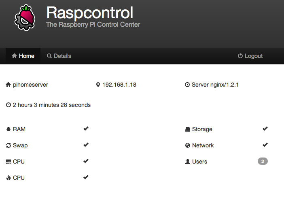Click the Swap label

pos(20,146)
